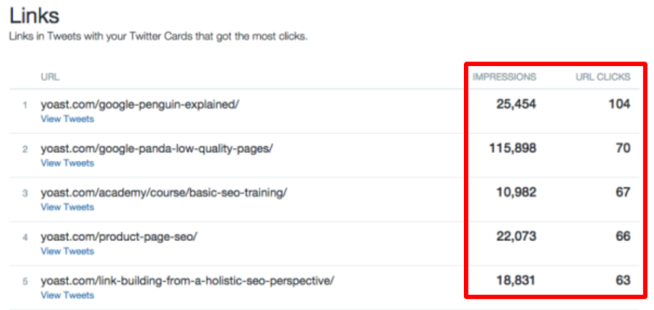Click the 10,982 impressions cell
Image resolution: width=654 pixels, height=310 pixels.
[x=516, y=193]
